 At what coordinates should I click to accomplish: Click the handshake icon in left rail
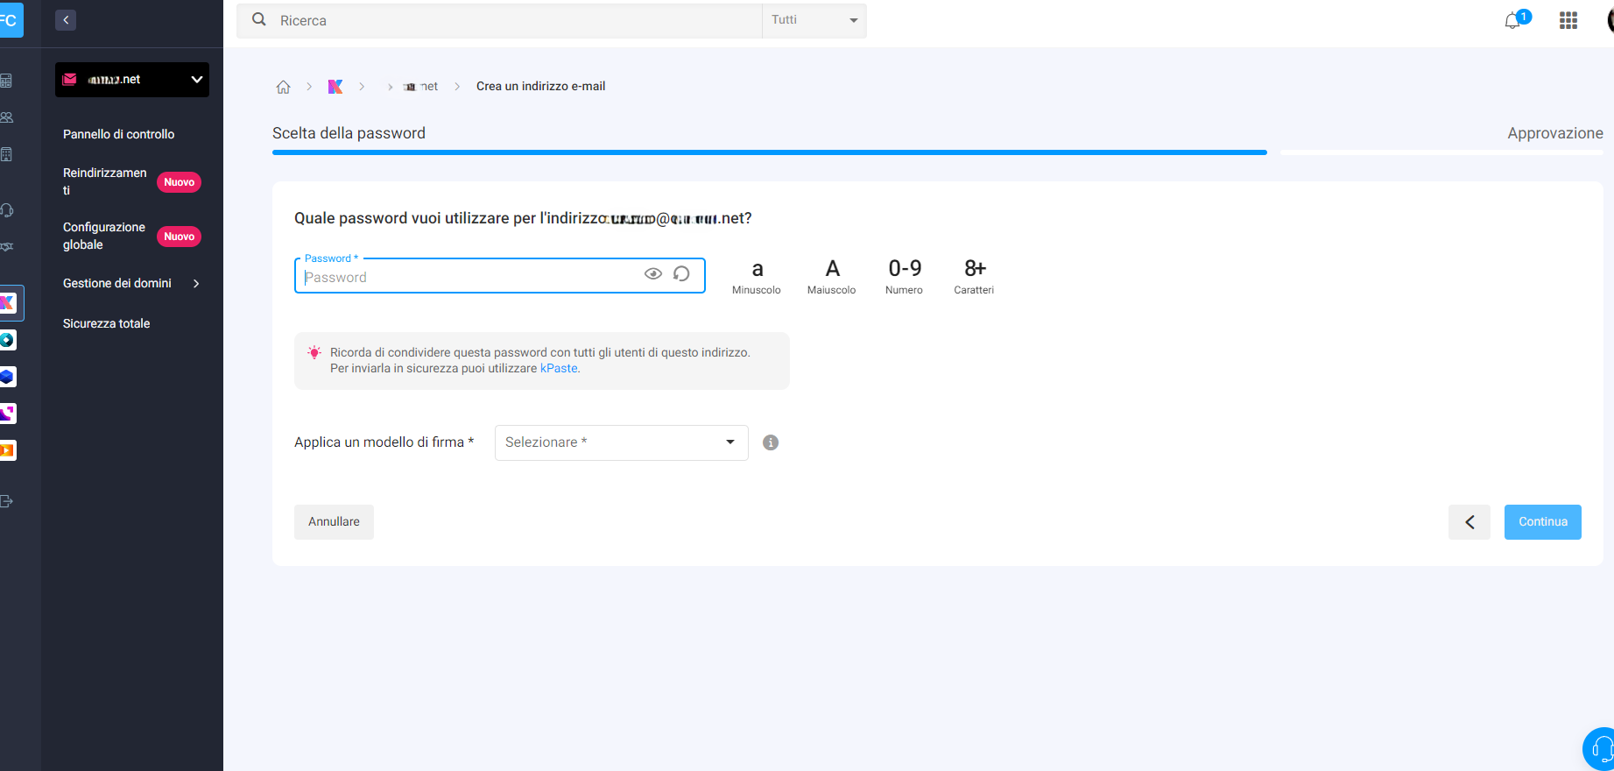click(x=7, y=247)
